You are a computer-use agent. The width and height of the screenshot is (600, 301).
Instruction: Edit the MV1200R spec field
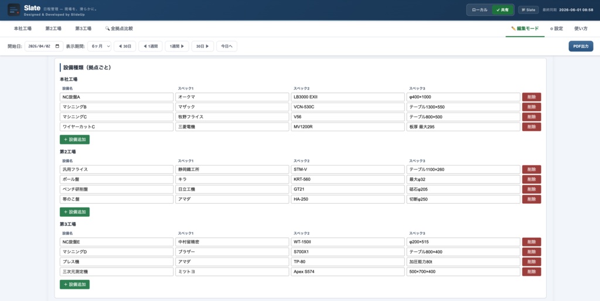(348, 127)
